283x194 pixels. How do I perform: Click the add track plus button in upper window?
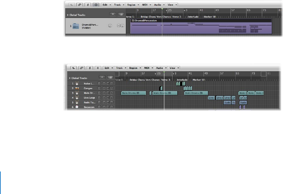point(113,14)
